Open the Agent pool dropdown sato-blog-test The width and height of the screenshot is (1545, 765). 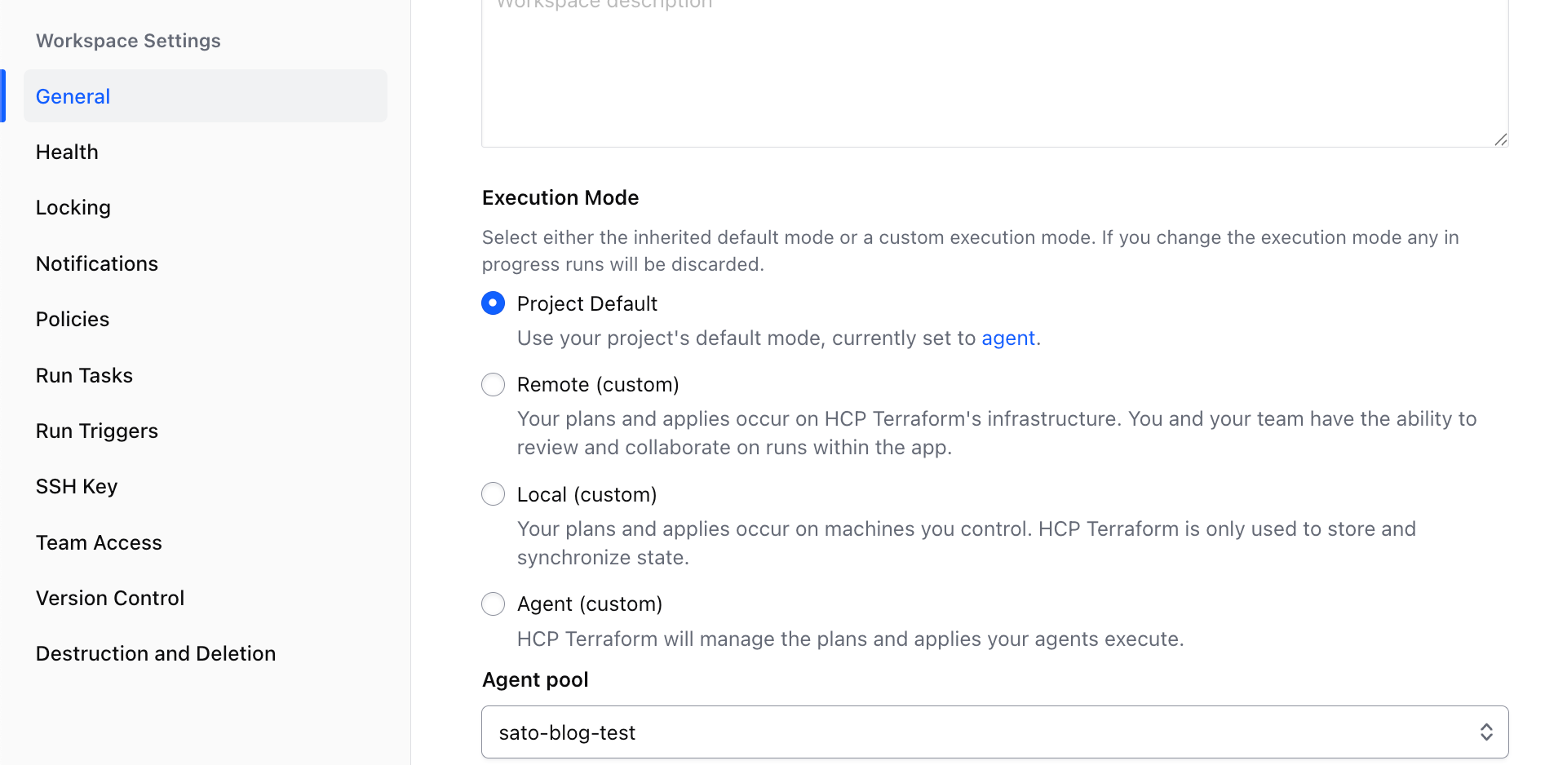coord(994,732)
